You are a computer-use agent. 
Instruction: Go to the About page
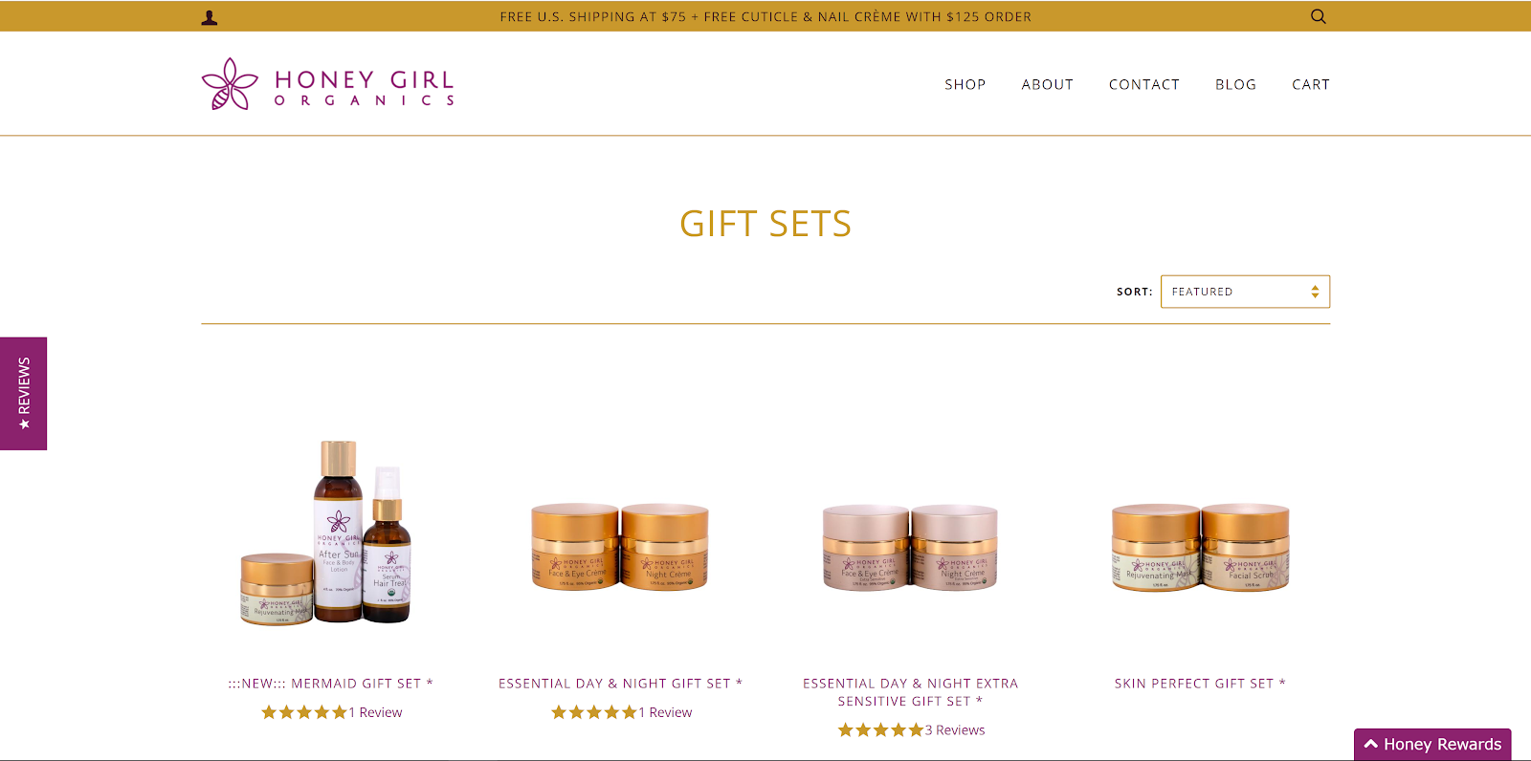[1047, 84]
